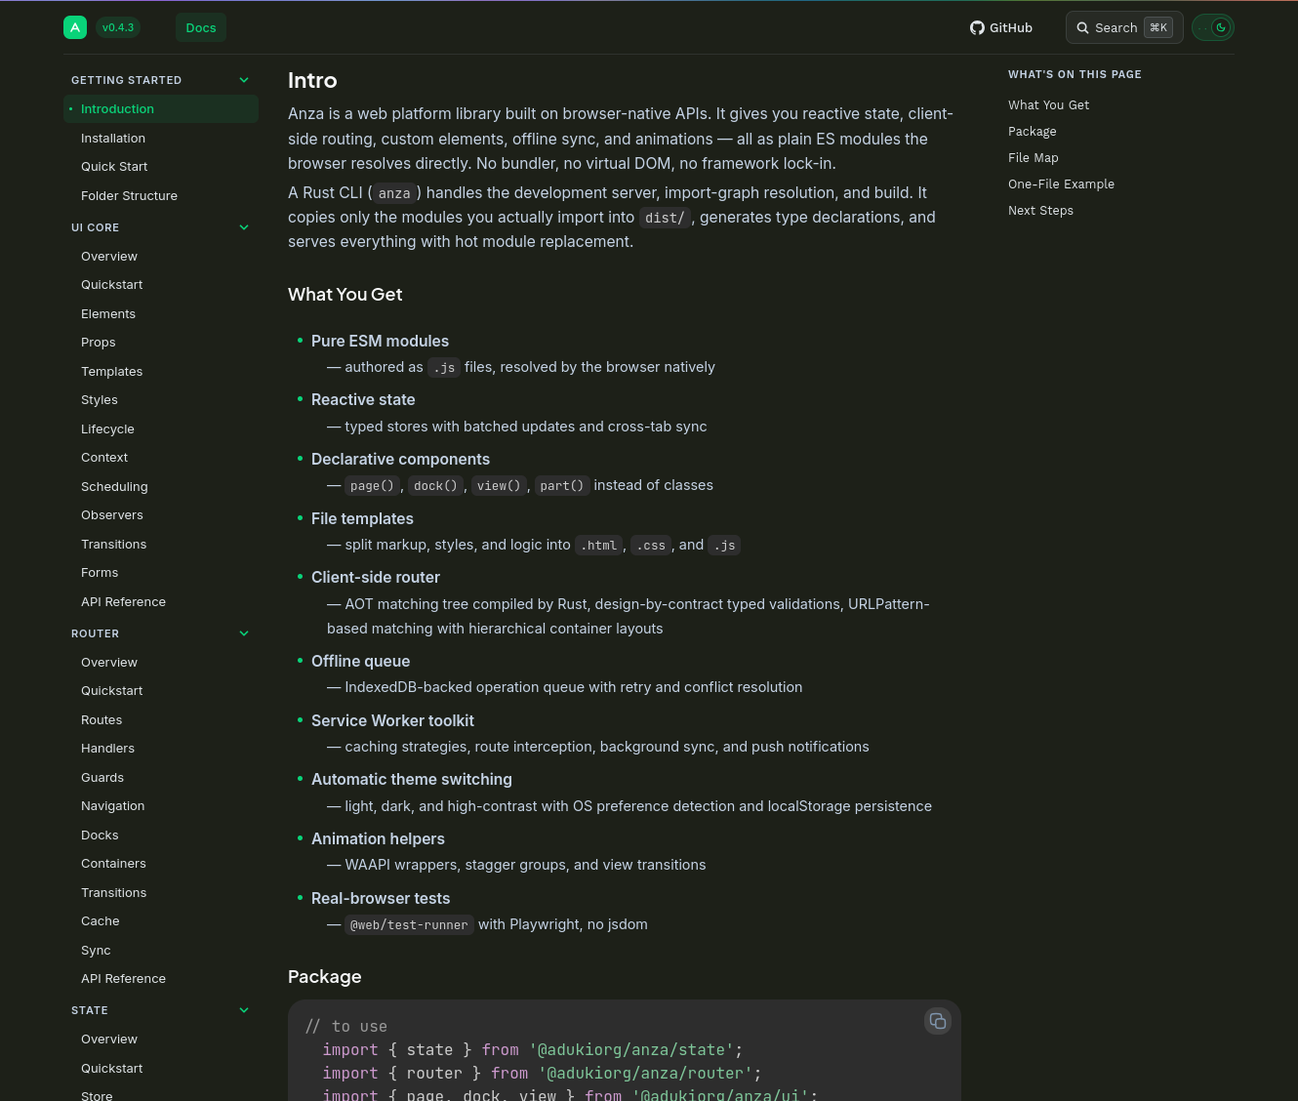Open UI Core Templates page
The image size is (1298, 1101).
(111, 372)
